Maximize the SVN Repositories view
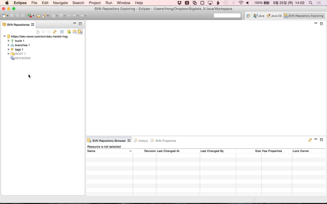The image size is (327, 204). click(80, 23)
